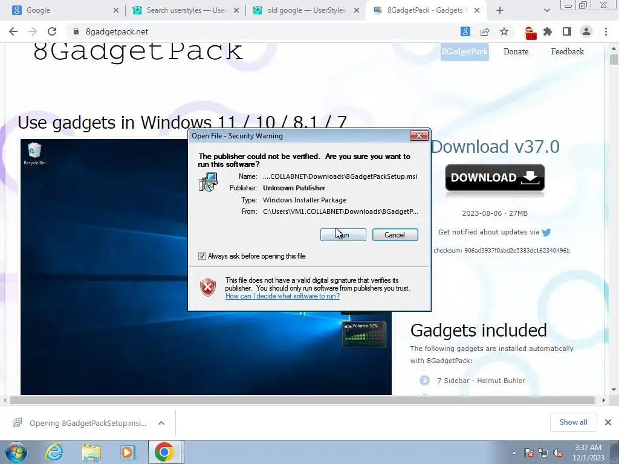Click the 7 Sidebar gadget arrow bullet
619x464 pixels.
click(x=424, y=381)
